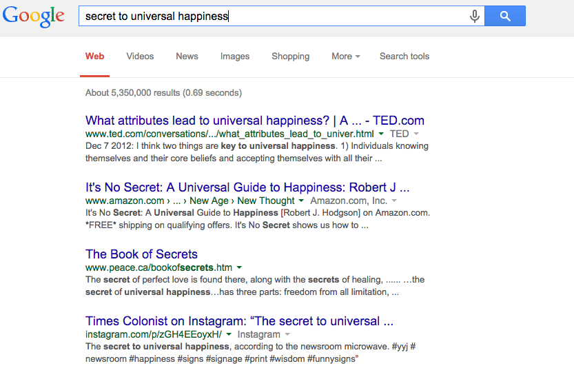Click the www.ted.com/conversations URL text
This screenshot has height=377, width=574.
pyautogui.click(x=229, y=134)
